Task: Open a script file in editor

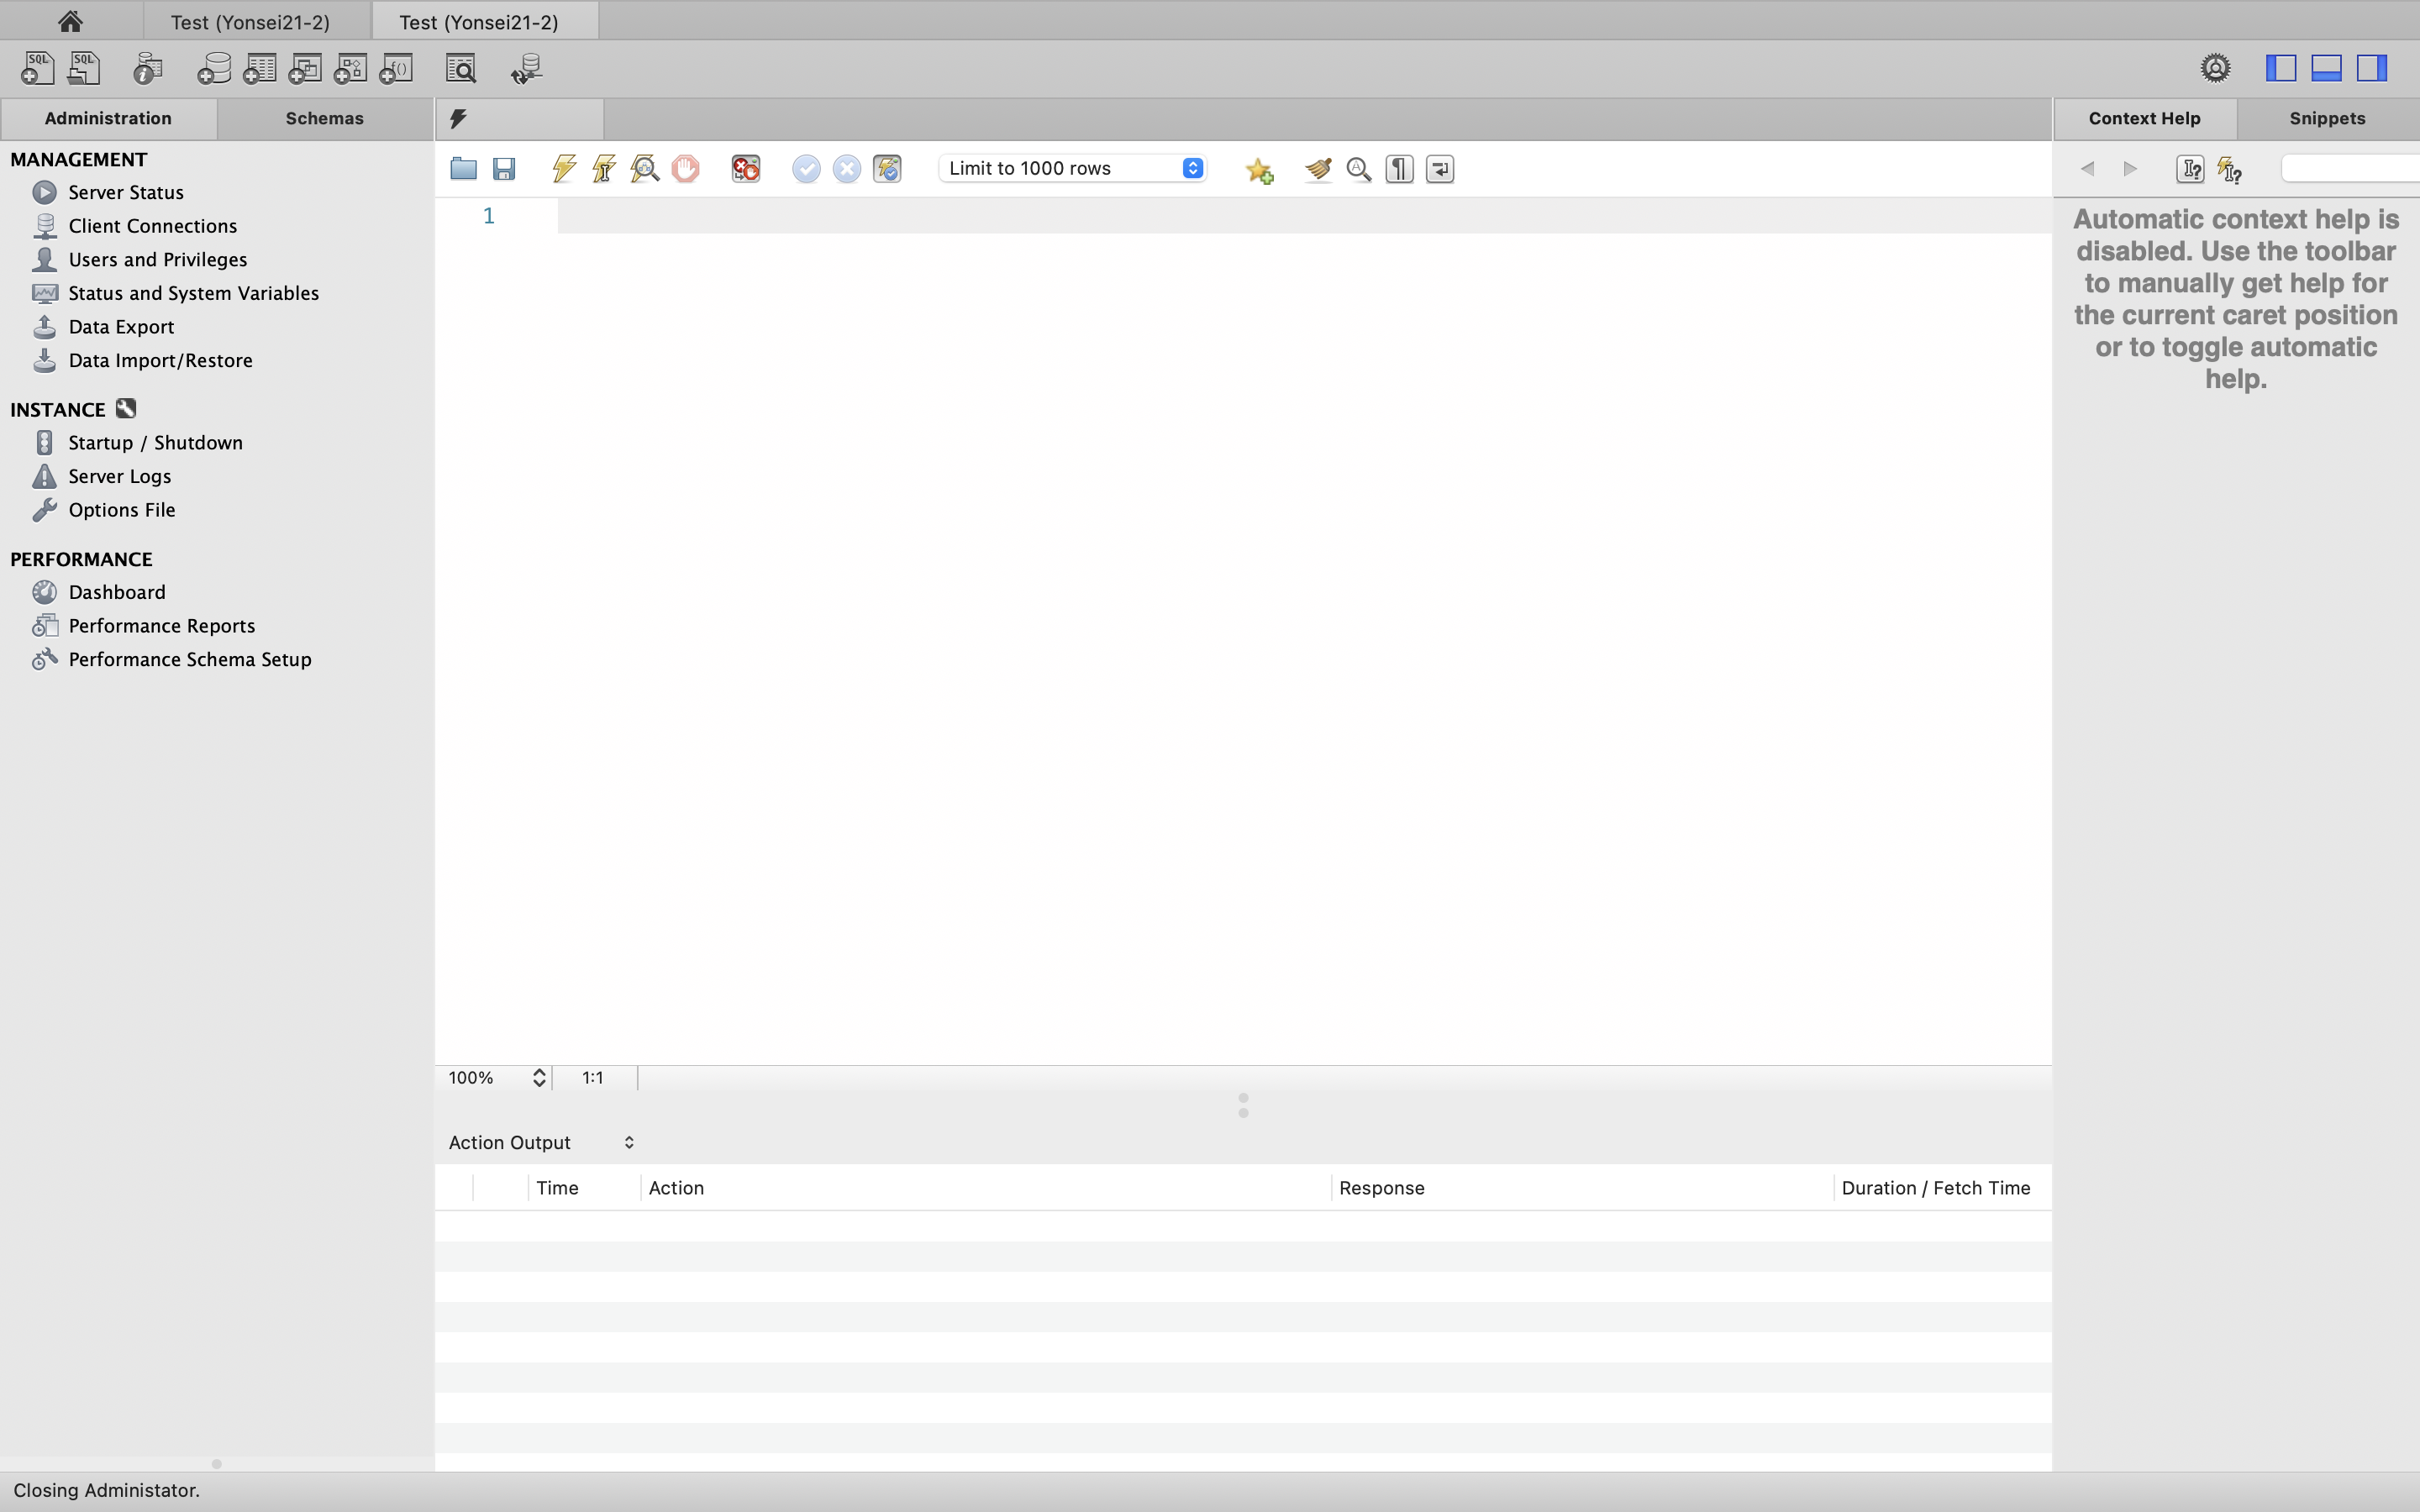Action: (x=463, y=168)
